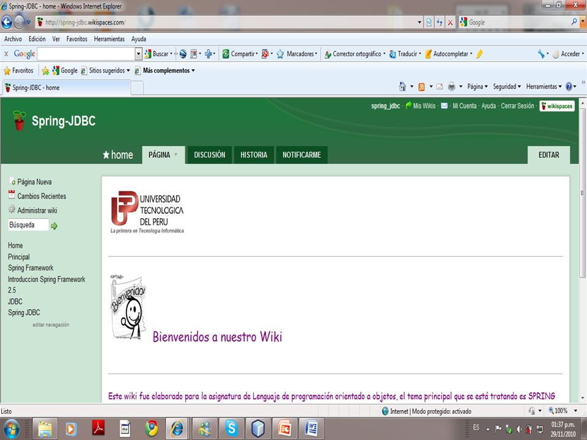This screenshot has width=587, height=440.
Task: Click the search magnifier in the Google box
Action: [x=574, y=22]
